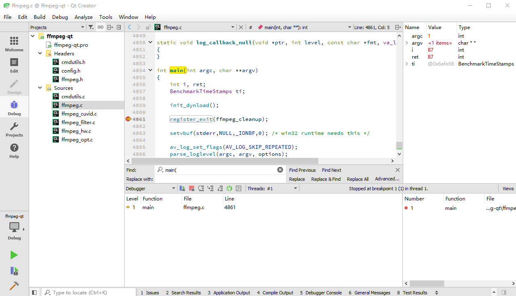Close the Find toolbar
The image size is (516, 296).
tap(397, 170)
